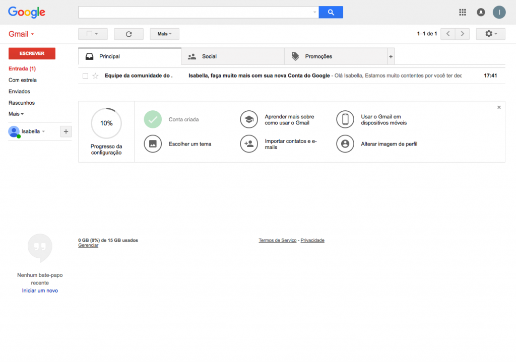Open Entrada (1) folder
This screenshot has height=362, width=516.
[x=22, y=68]
